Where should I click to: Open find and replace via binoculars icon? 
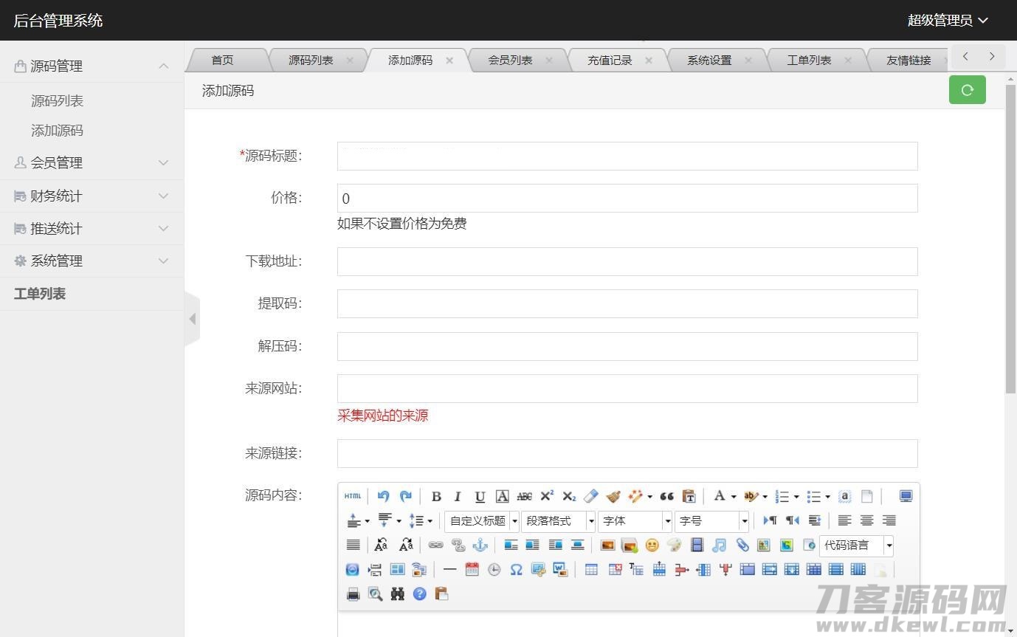[398, 593]
